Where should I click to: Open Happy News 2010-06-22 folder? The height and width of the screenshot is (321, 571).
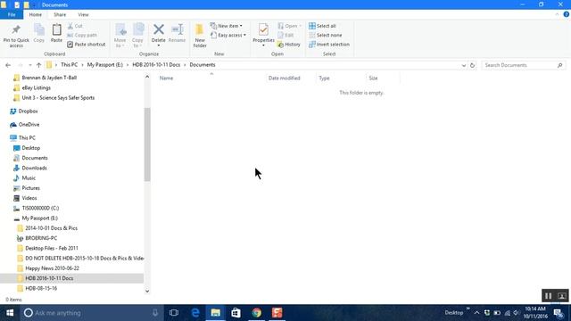[52, 268]
